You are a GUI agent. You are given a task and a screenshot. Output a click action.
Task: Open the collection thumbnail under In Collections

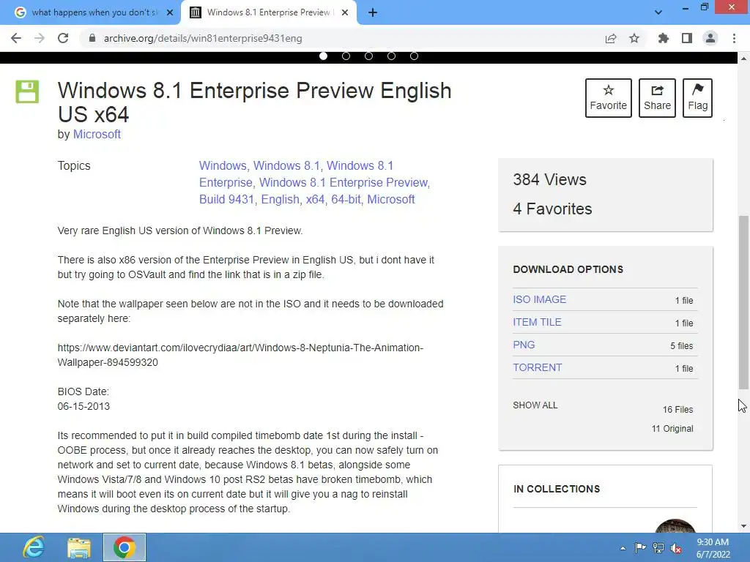pos(675,525)
